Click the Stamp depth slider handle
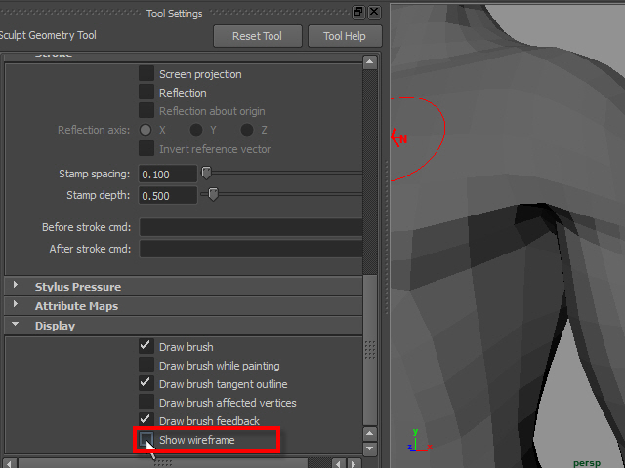 (213, 195)
